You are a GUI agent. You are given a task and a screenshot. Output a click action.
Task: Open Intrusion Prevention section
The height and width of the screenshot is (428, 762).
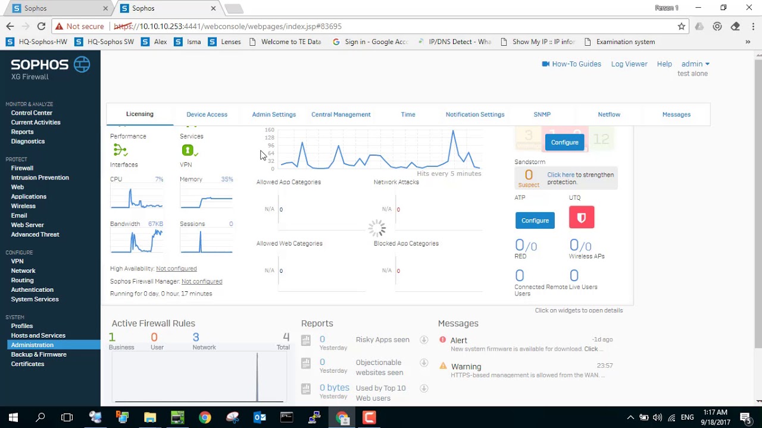40,178
